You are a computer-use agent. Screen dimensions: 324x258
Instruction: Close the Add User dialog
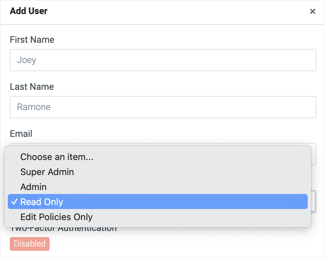pos(313,11)
